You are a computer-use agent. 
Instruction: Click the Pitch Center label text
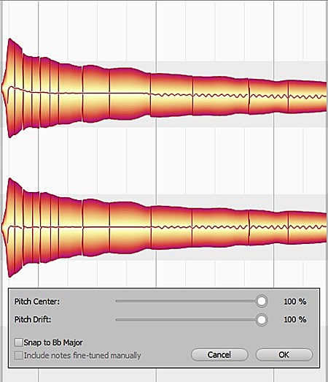(37, 302)
